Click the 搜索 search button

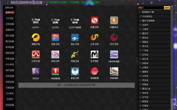pos(167,8)
